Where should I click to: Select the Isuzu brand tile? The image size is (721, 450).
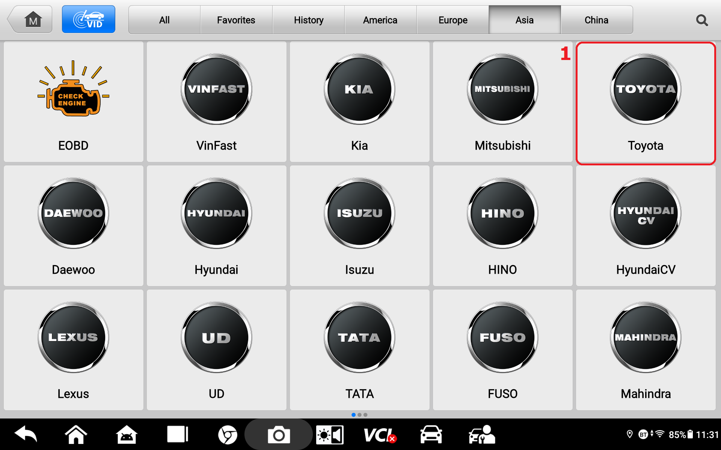(x=359, y=226)
